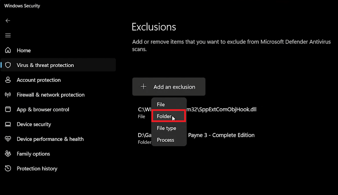Click the Device performance & health heart icon
The height and width of the screenshot is (195, 338).
(x=8, y=139)
